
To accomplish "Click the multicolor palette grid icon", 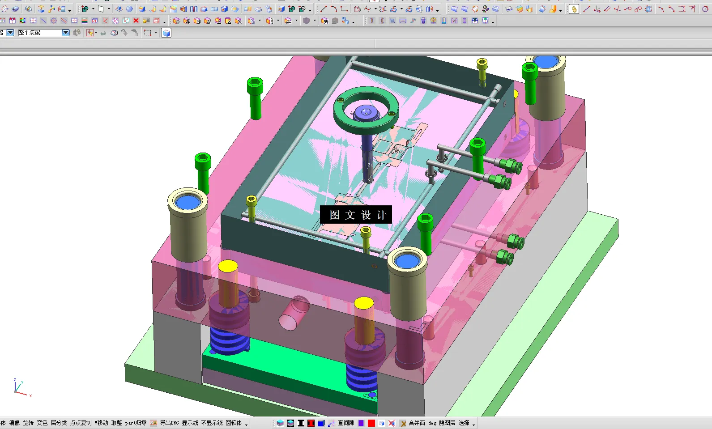I will (23, 21).
